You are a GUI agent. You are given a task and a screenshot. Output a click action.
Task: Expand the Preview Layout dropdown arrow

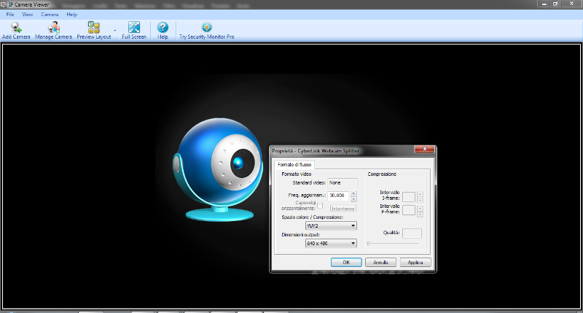114,30
